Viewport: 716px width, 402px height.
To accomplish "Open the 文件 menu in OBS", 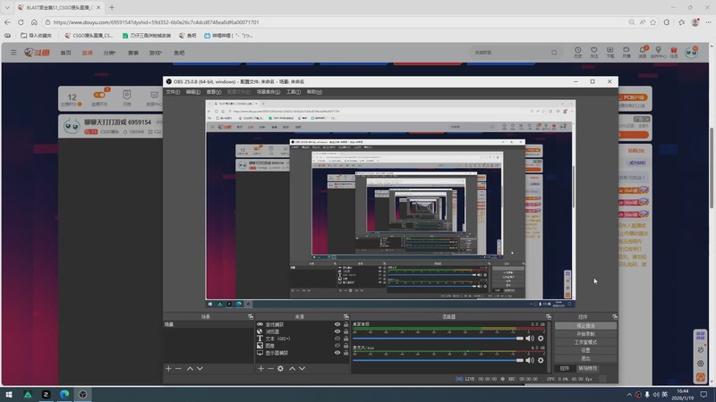I will pyautogui.click(x=173, y=92).
